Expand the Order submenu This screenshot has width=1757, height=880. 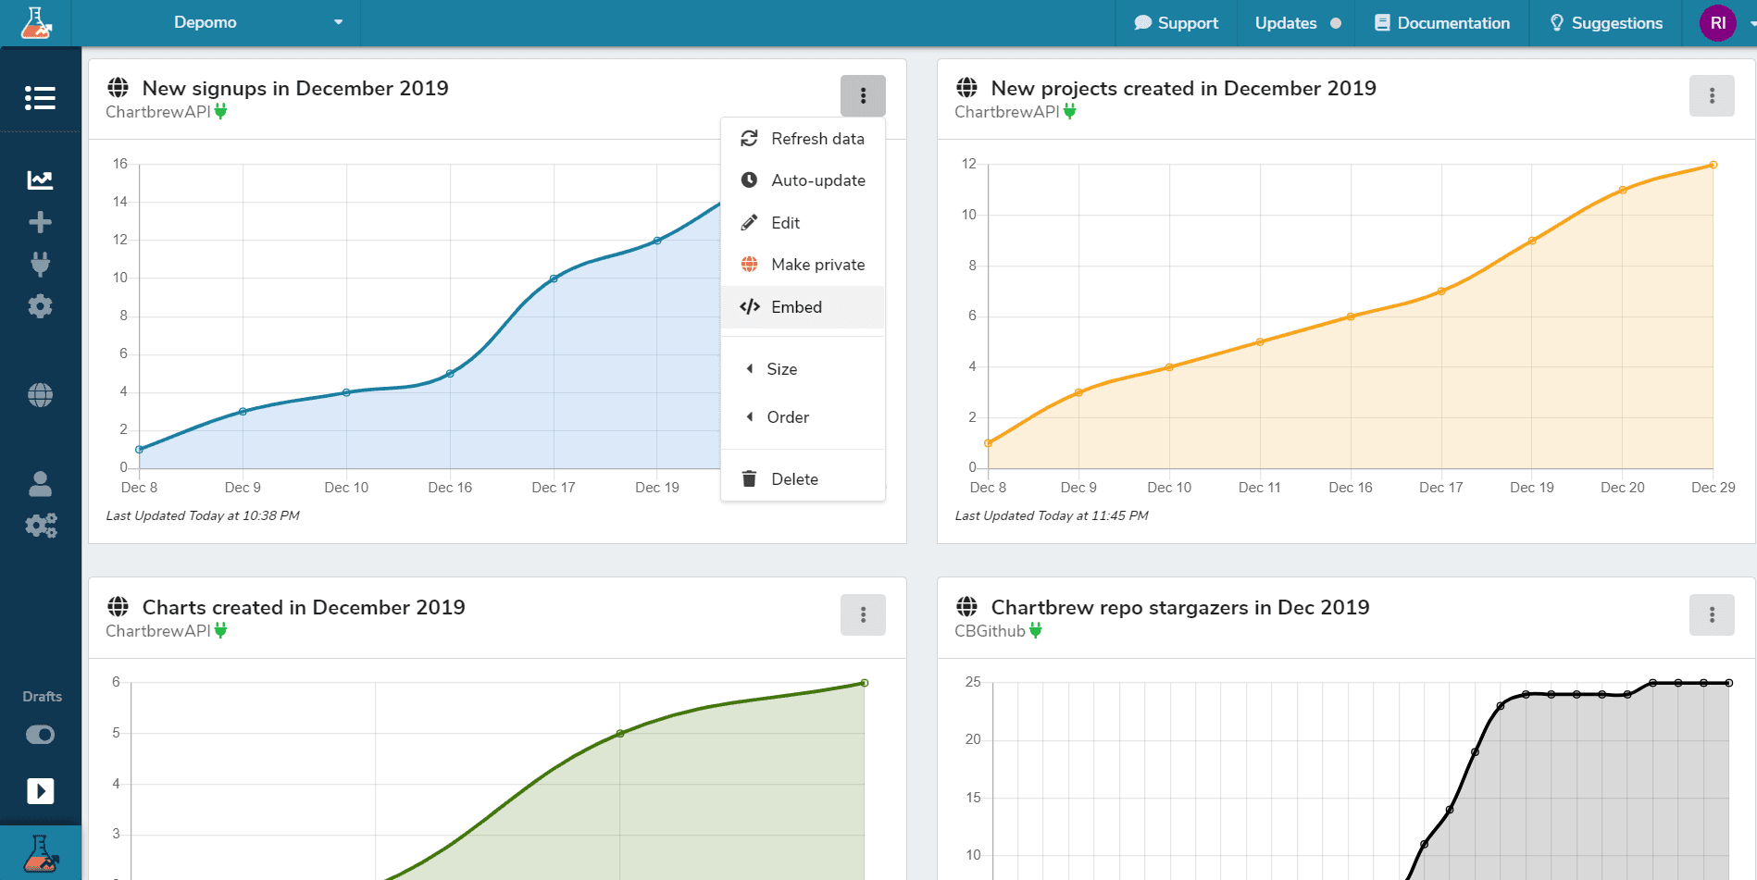tap(787, 417)
